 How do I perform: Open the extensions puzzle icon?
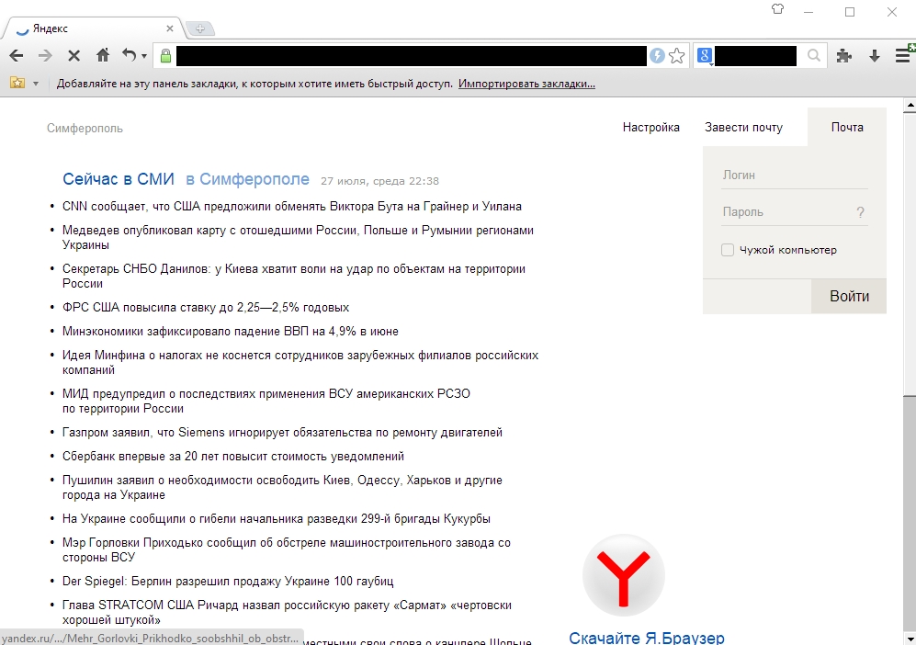843,56
